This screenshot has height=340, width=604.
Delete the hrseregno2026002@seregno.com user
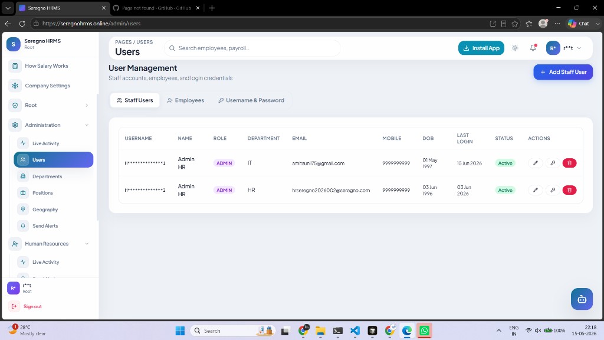(x=569, y=190)
